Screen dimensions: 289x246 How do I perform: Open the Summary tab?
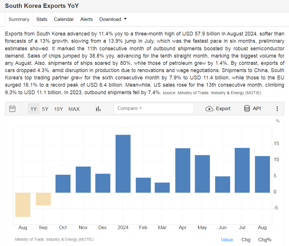19,19
